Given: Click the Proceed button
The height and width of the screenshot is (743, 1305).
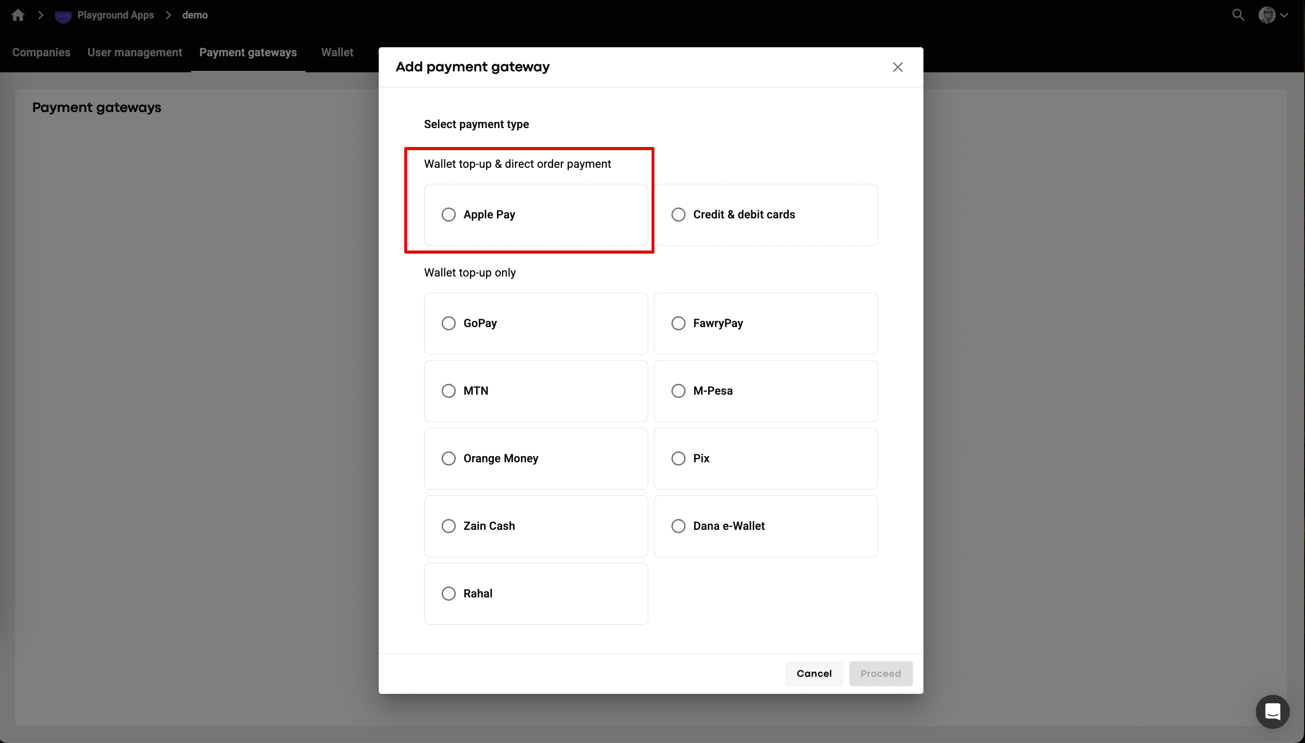Looking at the screenshot, I should [x=880, y=674].
